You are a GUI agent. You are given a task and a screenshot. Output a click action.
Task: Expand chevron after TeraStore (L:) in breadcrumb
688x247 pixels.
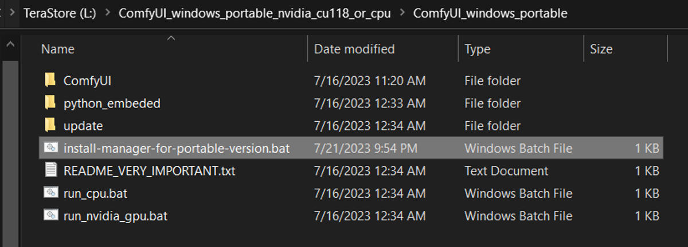[x=107, y=13]
